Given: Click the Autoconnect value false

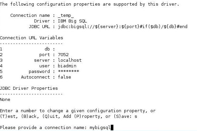Looking at the screenshot, I should 64,77.
